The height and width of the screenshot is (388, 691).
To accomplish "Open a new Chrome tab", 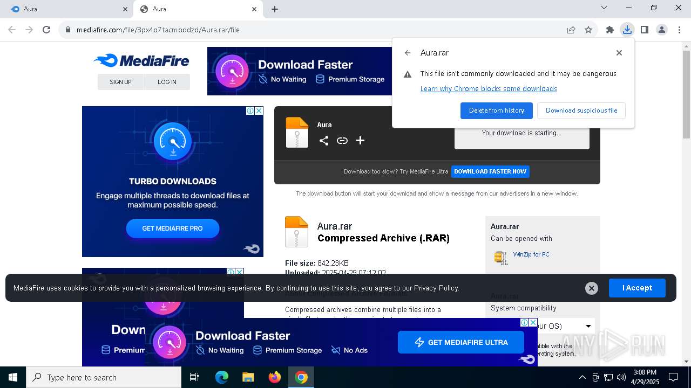I will (275, 9).
